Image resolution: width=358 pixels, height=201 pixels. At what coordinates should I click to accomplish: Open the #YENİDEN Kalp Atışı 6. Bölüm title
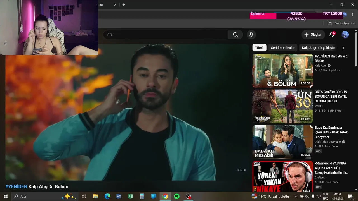(331, 58)
